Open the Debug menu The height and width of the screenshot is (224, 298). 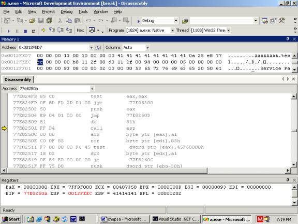click(x=67, y=11)
